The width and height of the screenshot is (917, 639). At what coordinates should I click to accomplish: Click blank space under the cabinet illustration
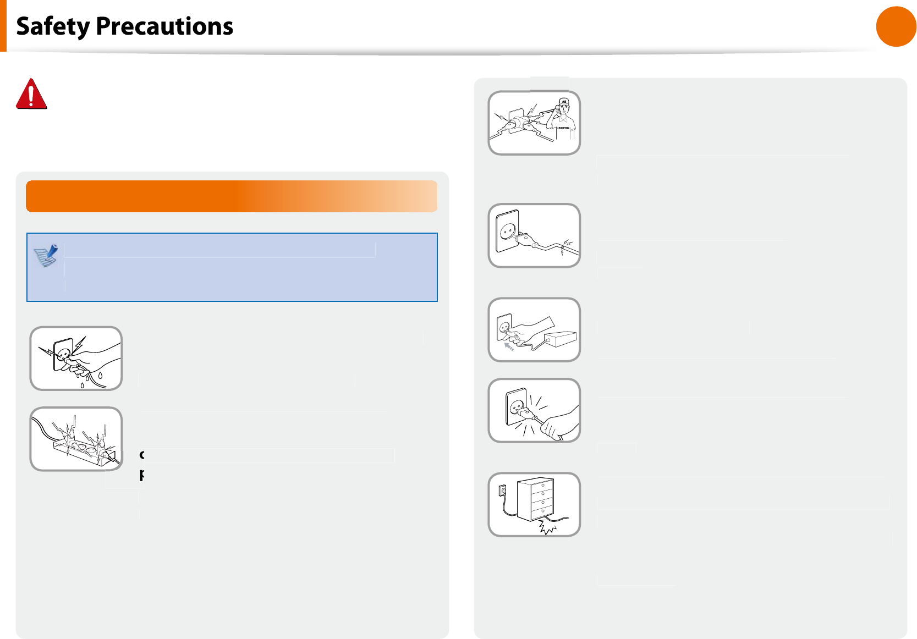tap(534, 583)
